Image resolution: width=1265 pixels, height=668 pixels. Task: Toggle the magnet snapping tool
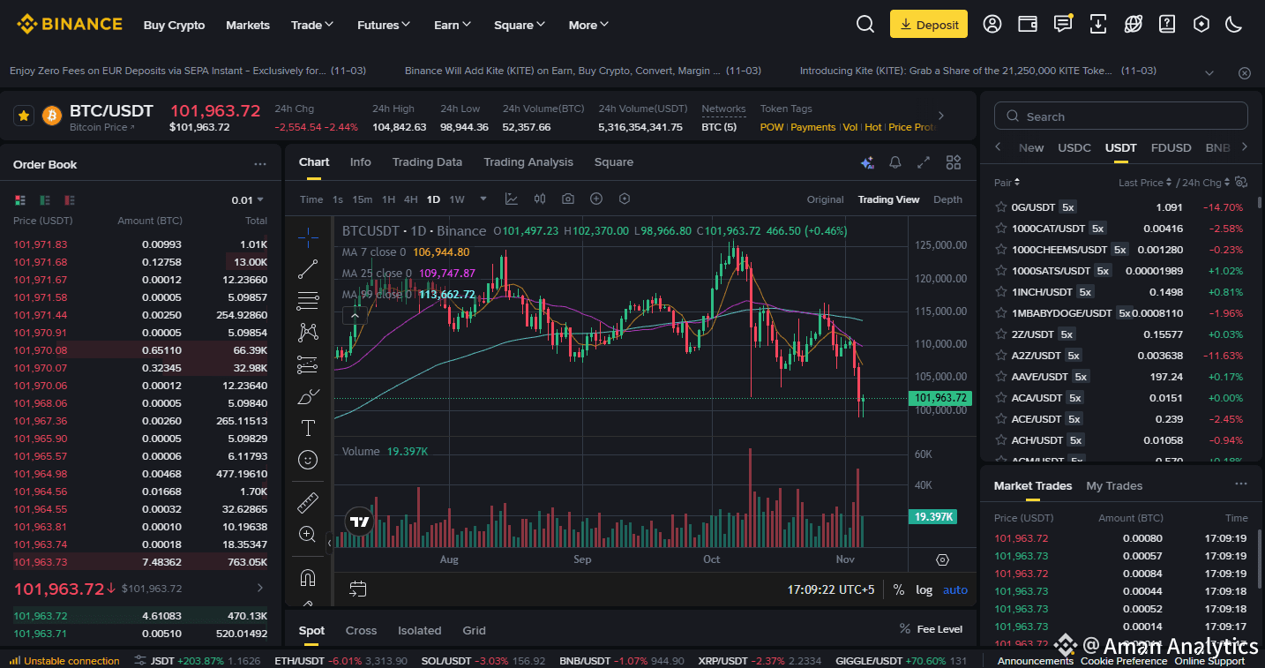308,578
